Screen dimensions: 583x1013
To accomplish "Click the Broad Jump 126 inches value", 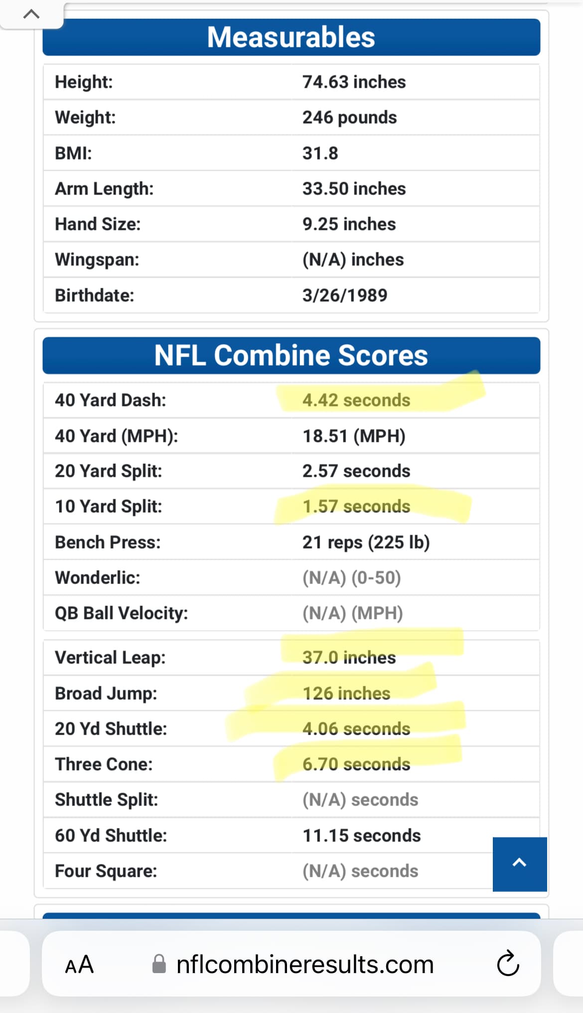I will (x=346, y=693).
